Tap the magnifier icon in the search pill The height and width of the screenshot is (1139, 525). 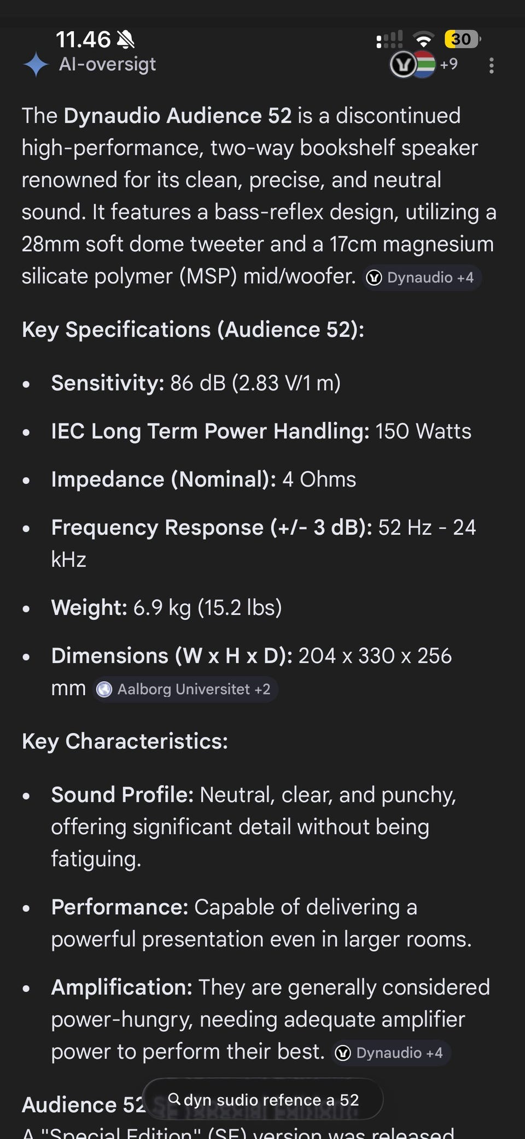click(x=174, y=1098)
